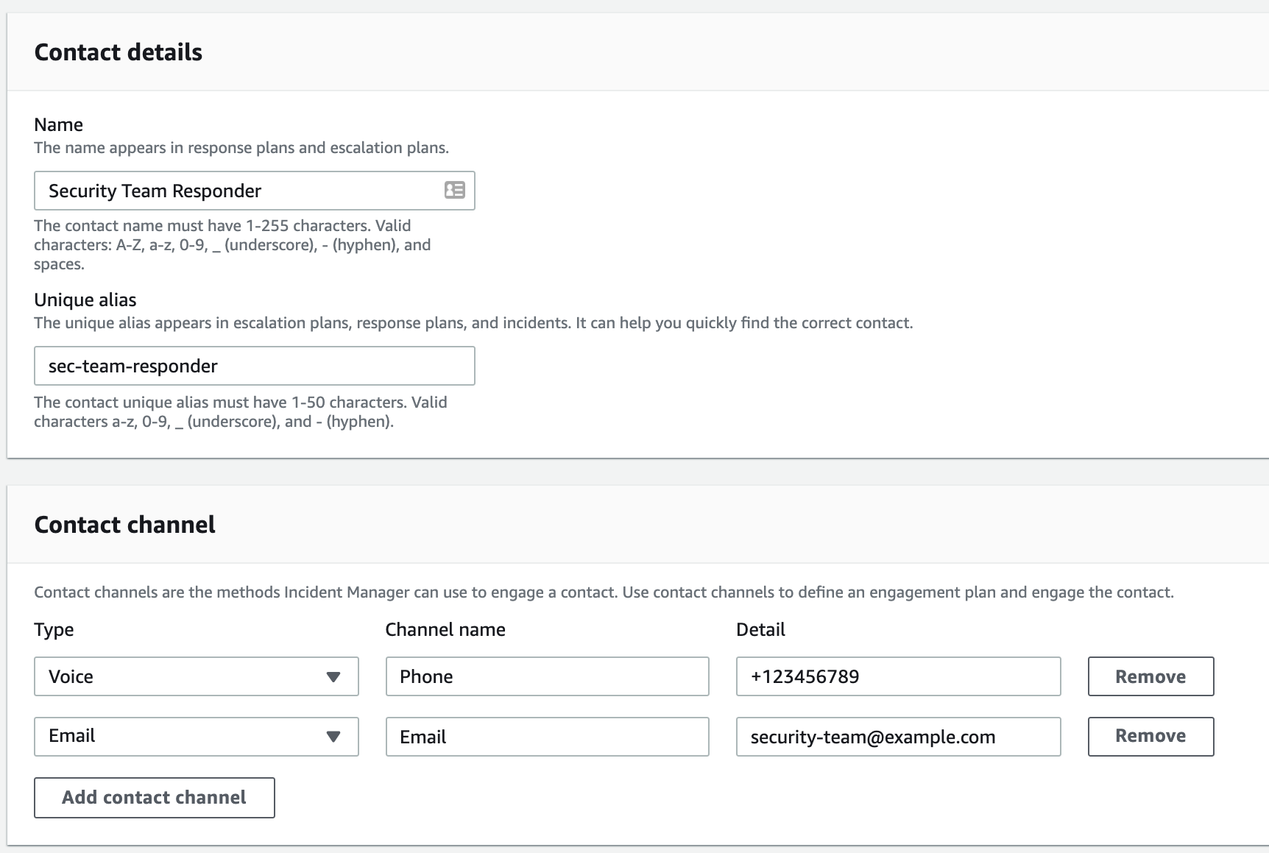Click the contact-card icon in Name field
This screenshot has width=1269, height=853.
coord(456,191)
